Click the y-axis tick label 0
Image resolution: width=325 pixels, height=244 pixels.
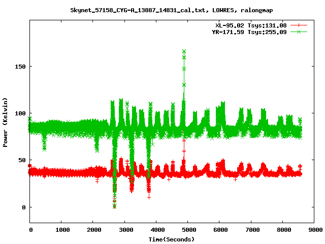pos(24,207)
